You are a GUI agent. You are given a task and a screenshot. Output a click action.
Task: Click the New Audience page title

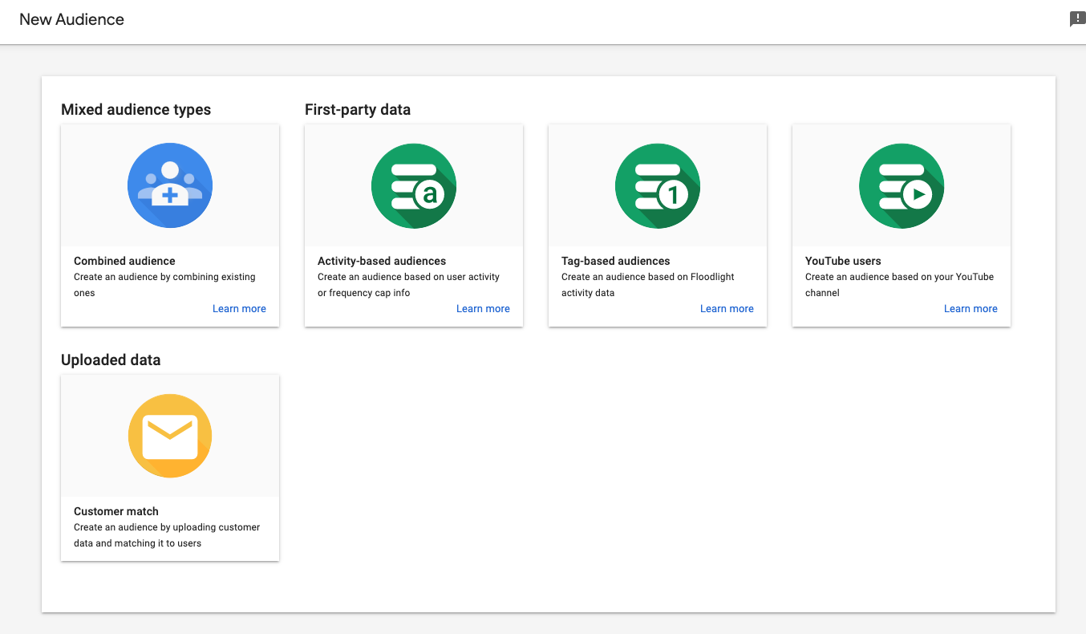[71, 19]
